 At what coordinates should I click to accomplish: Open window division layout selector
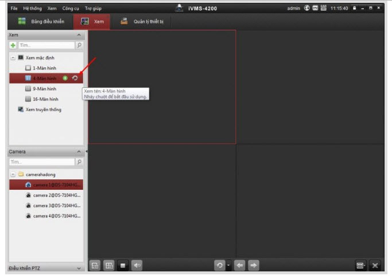(360, 265)
